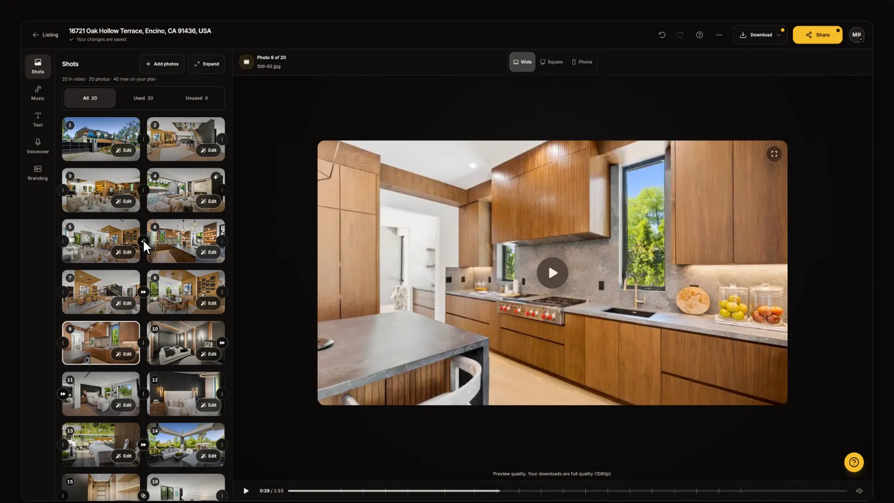Click the fast-forward transition before shot 11
This screenshot has height=503, width=894.
[x=63, y=393]
